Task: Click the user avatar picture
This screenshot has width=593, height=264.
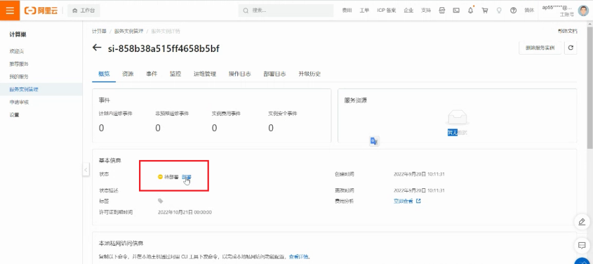Action: (x=584, y=11)
